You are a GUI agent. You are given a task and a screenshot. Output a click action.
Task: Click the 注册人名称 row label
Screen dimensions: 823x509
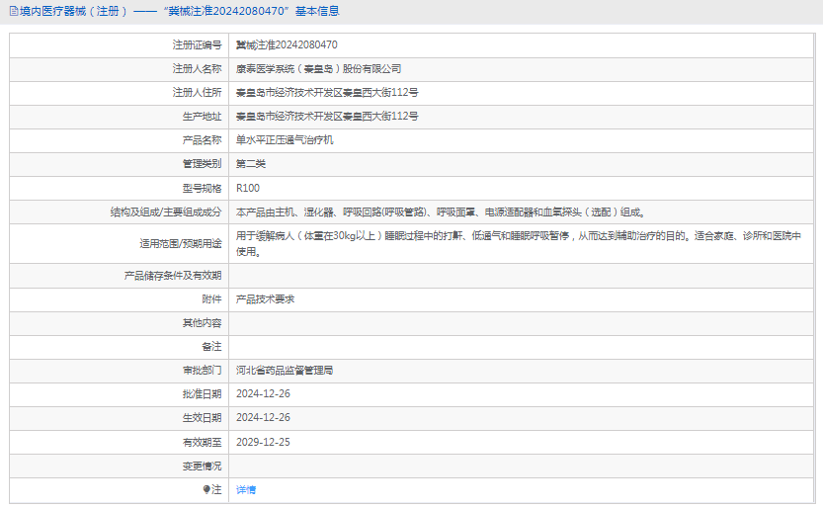[197, 69]
